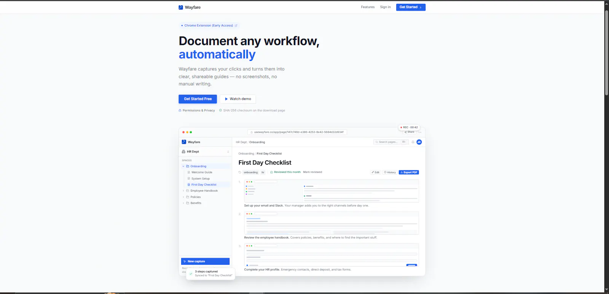Click the Policies folder icon
The height and width of the screenshot is (294, 609).
point(188,197)
